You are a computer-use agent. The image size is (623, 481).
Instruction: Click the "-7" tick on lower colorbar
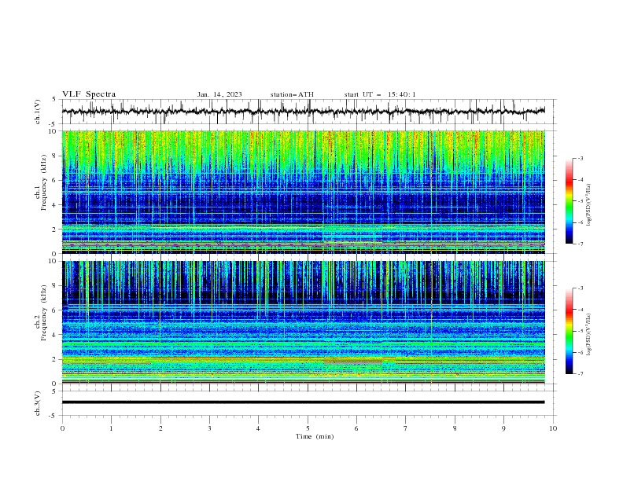(580, 374)
